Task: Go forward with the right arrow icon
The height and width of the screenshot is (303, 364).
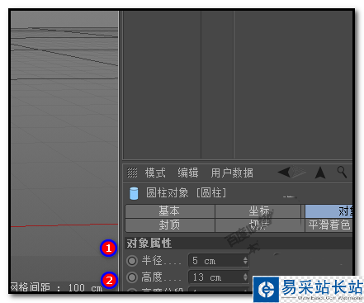Action: [299, 172]
